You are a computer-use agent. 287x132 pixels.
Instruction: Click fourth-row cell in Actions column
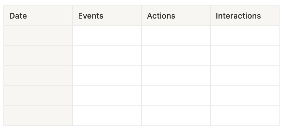coord(176,96)
